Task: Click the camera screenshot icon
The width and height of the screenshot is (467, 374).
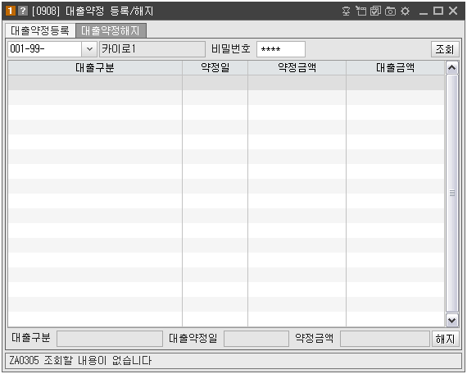Action: pyautogui.click(x=390, y=11)
